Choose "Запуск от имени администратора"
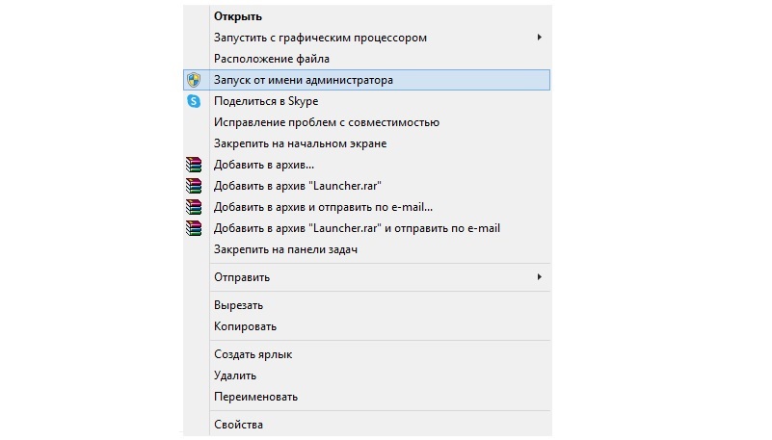The image size is (772, 440). pyautogui.click(x=304, y=80)
